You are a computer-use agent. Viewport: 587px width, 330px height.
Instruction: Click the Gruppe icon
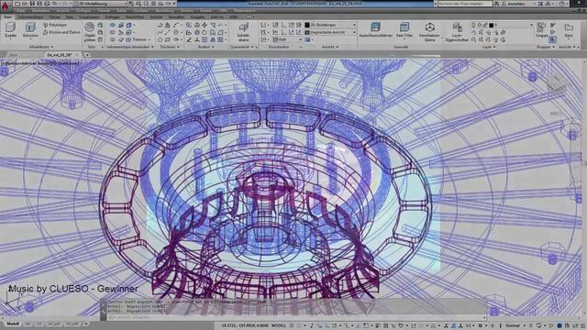coord(541,29)
